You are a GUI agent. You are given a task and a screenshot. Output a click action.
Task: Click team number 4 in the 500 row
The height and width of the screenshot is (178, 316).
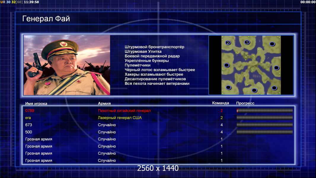click(222, 132)
